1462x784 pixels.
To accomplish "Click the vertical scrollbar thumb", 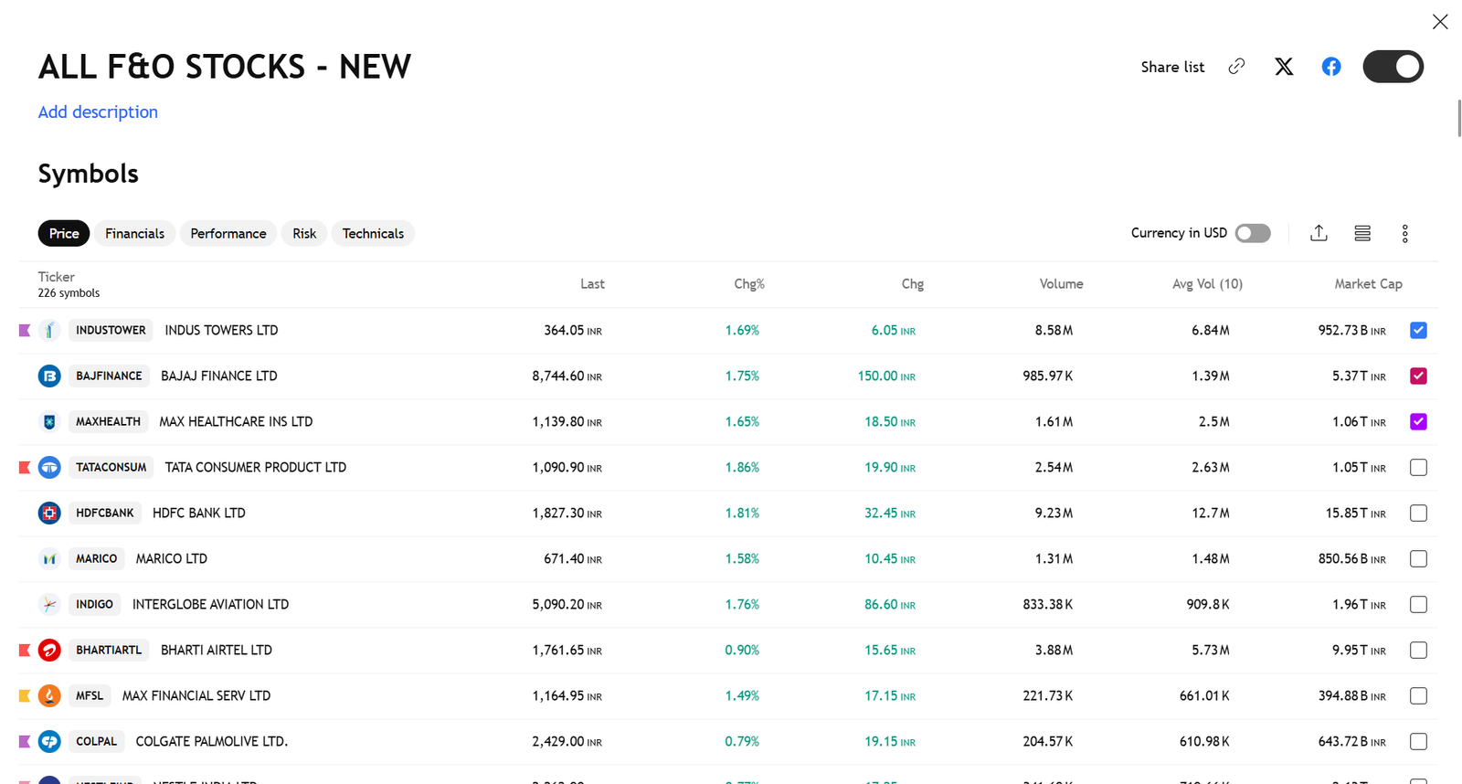I will pos(1458,118).
